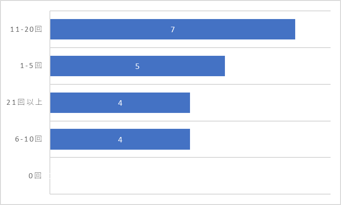Click empty plot area in 0回 row
The image size is (341, 205).
pos(190,176)
